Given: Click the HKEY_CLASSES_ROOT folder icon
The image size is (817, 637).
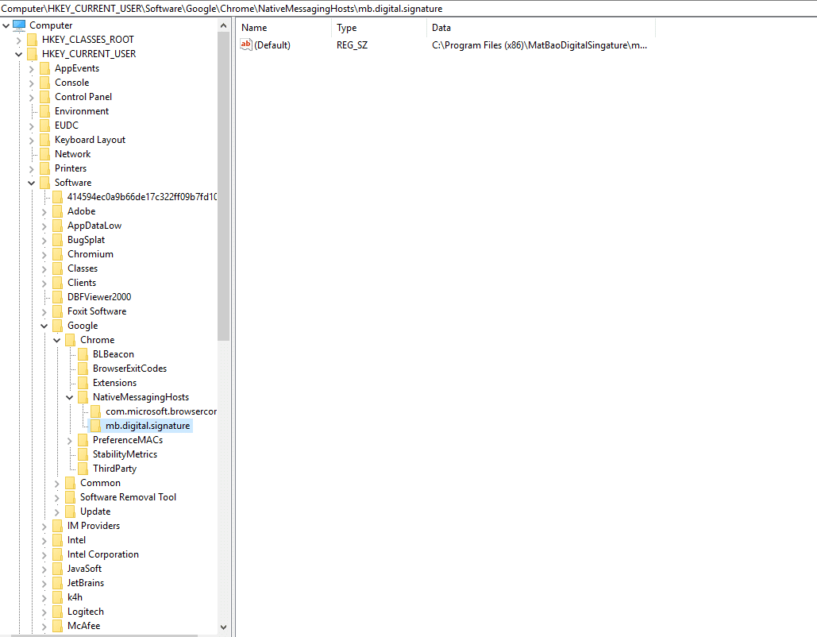Looking at the screenshot, I should (x=33, y=40).
